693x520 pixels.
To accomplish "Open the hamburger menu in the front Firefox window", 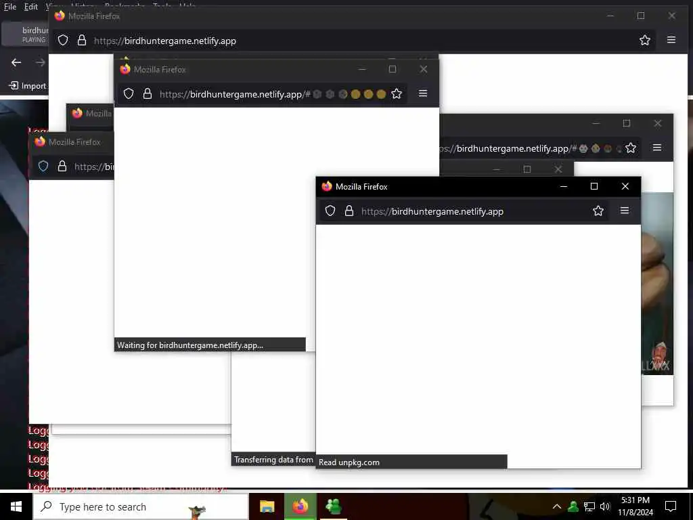I will pyautogui.click(x=625, y=211).
